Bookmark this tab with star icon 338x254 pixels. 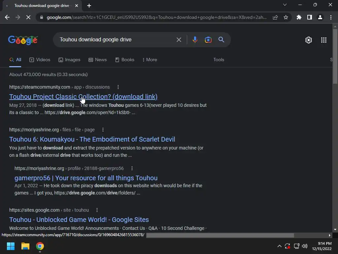[x=286, y=17]
